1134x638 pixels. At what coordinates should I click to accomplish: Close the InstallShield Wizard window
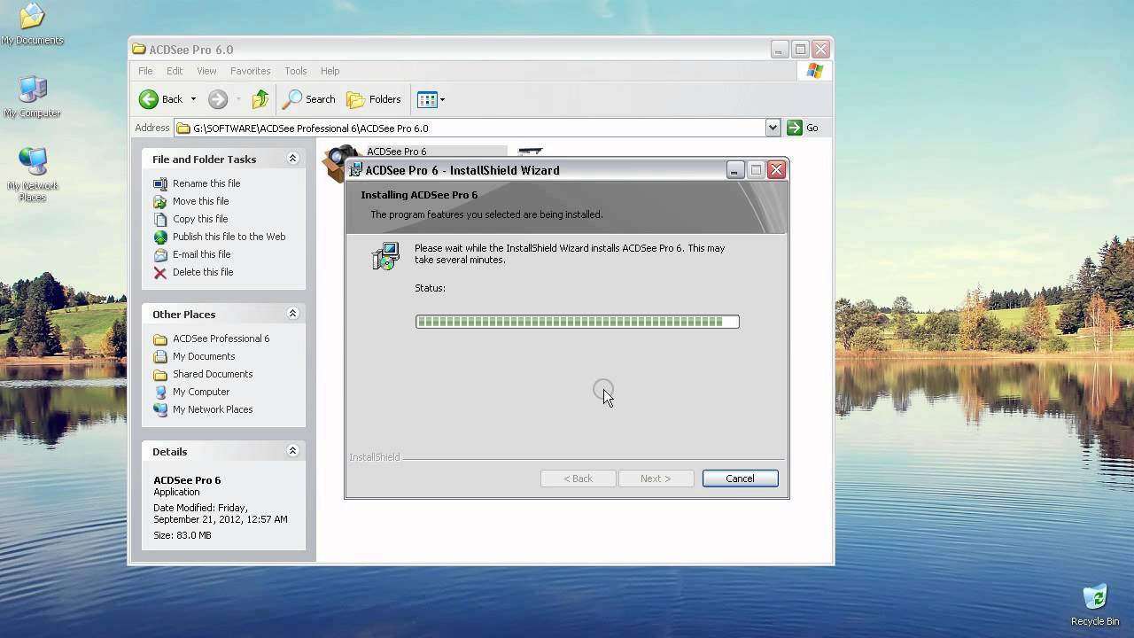(x=776, y=169)
